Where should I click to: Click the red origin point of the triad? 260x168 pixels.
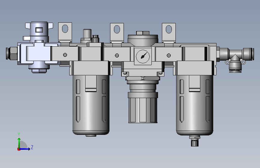pyautogui.click(x=19, y=149)
